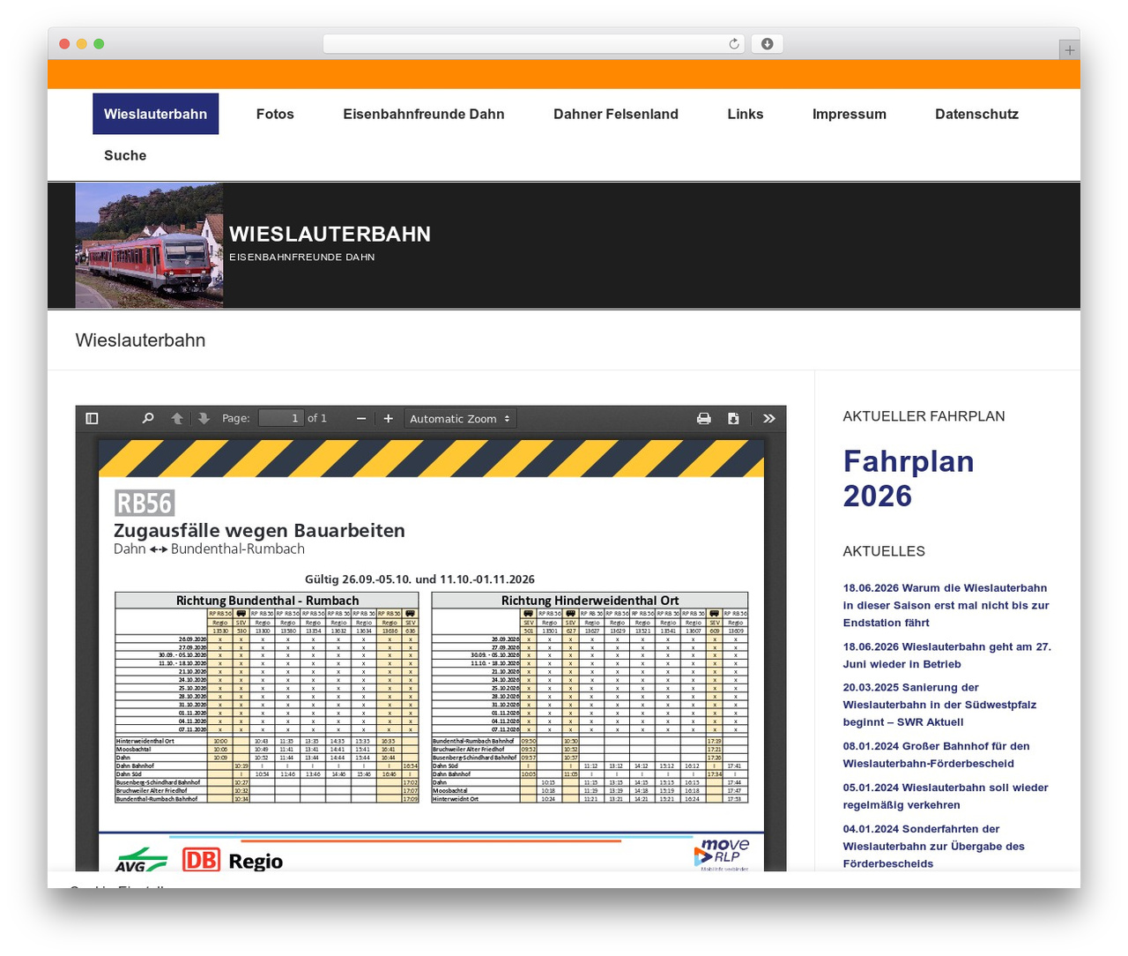Screen dimensions: 1128x956
Task: Open the Suche menu item
Action: pos(125,155)
